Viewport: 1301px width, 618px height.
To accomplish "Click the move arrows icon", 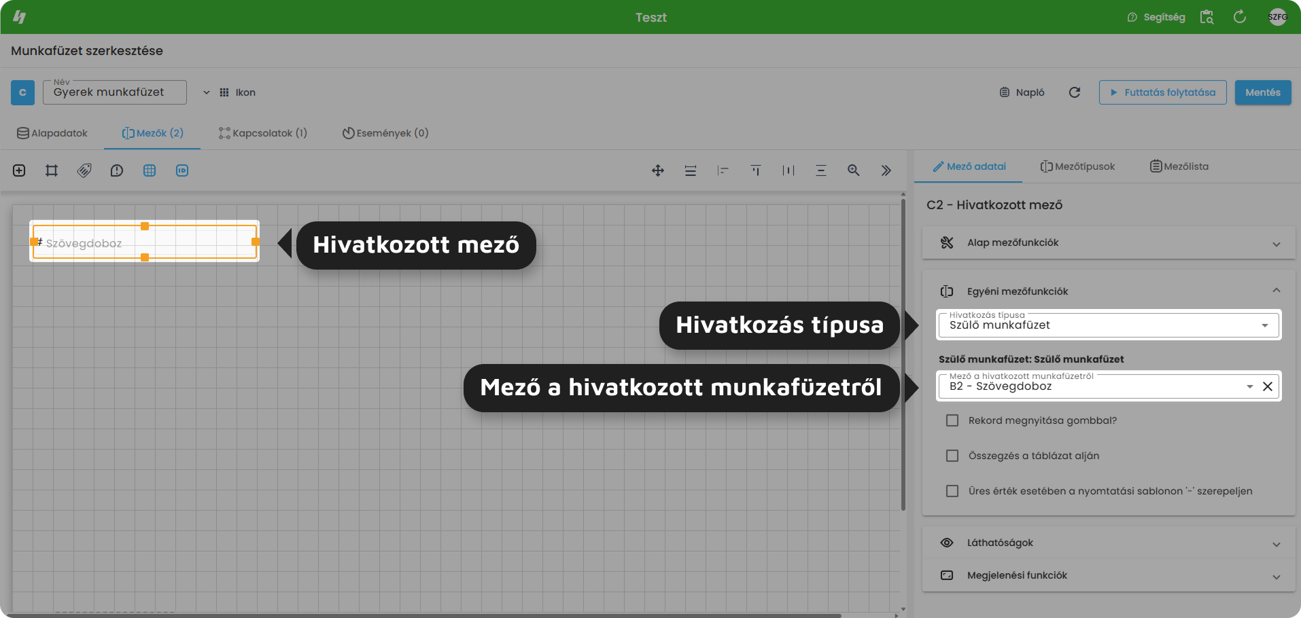I will tap(657, 170).
